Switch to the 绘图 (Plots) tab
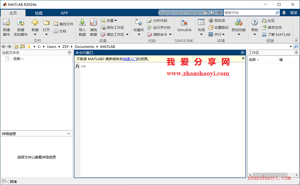 pyautogui.click(x=39, y=13)
